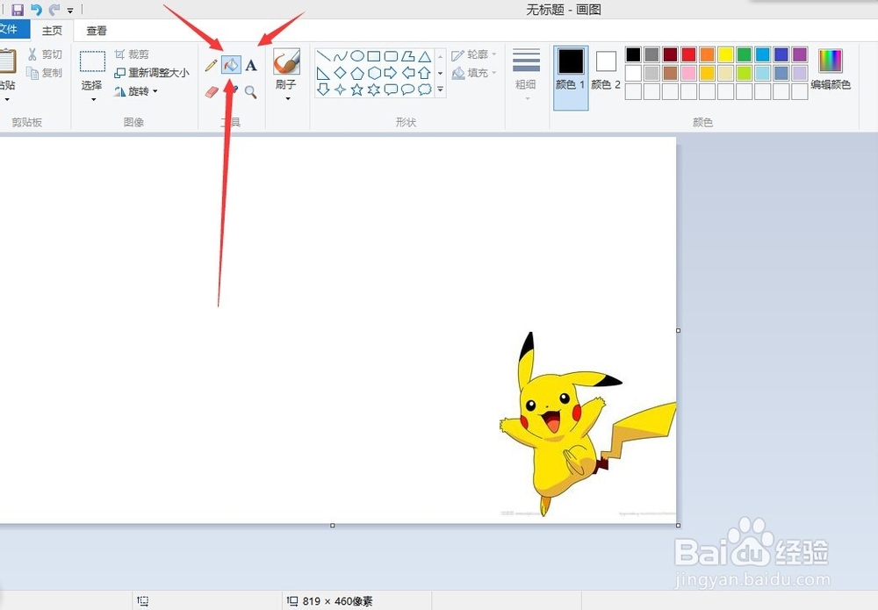Viewport: 878px width, 610px height.
Task: Select the pentagon shape
Action: click(x=357, y=73)
